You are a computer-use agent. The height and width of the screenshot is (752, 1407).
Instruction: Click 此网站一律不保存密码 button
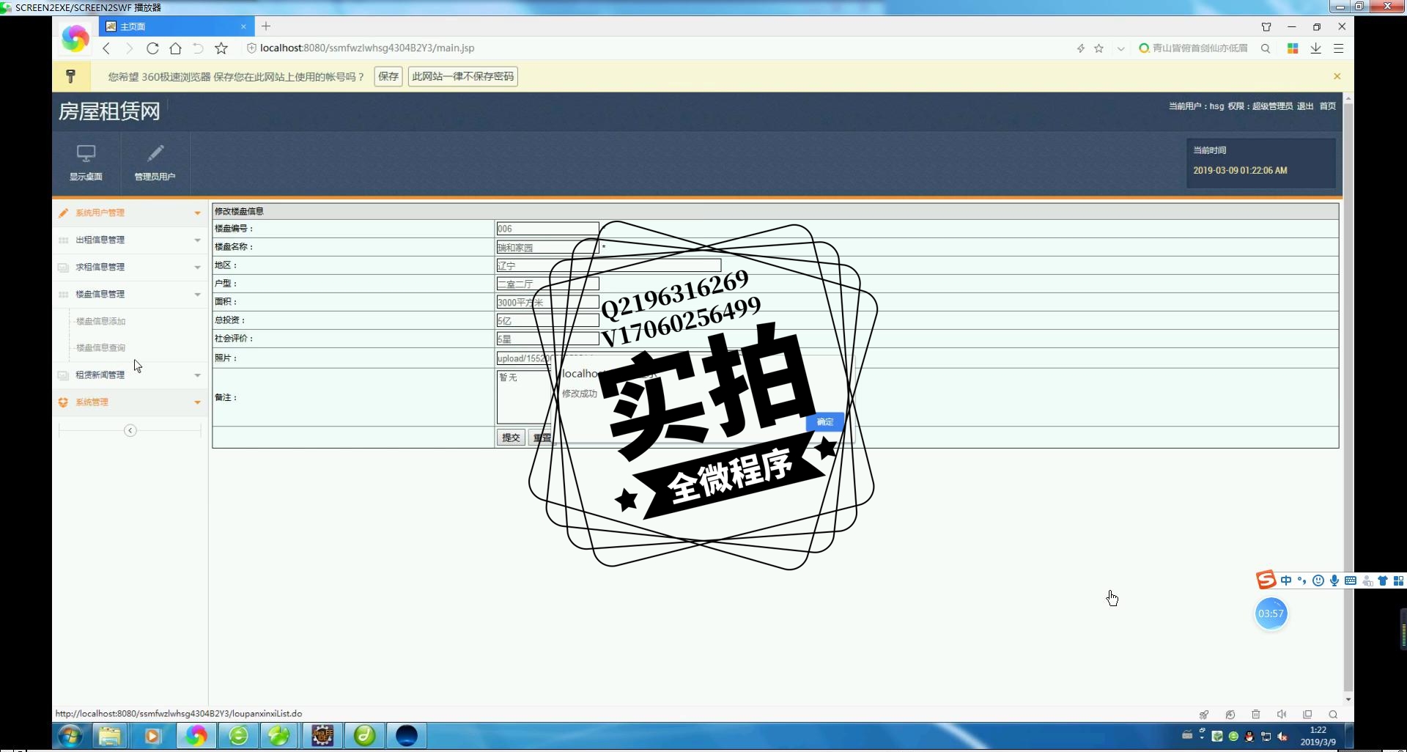pos(463,76)
